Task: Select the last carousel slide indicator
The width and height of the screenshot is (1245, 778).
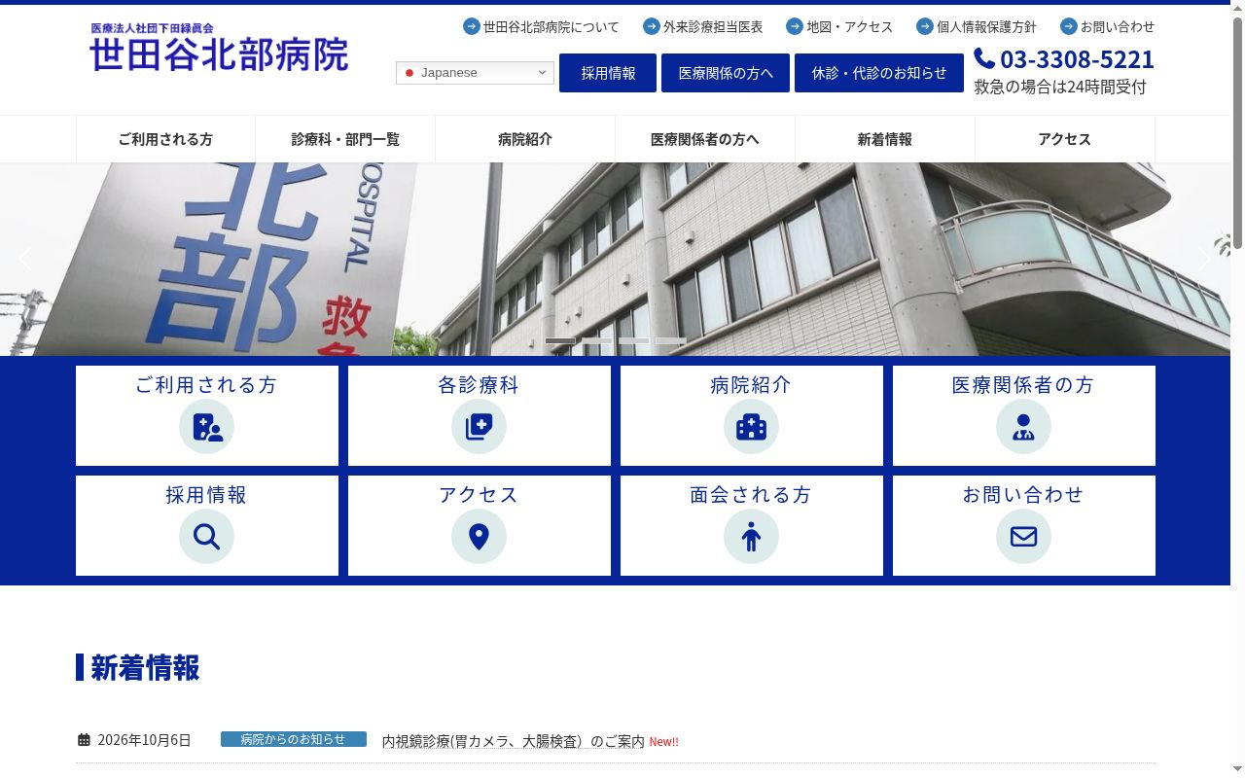Action: click(x=670, y=340)
